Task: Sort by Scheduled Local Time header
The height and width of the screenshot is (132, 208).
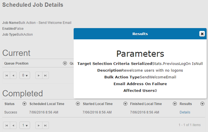Action: tap(47, 104)
